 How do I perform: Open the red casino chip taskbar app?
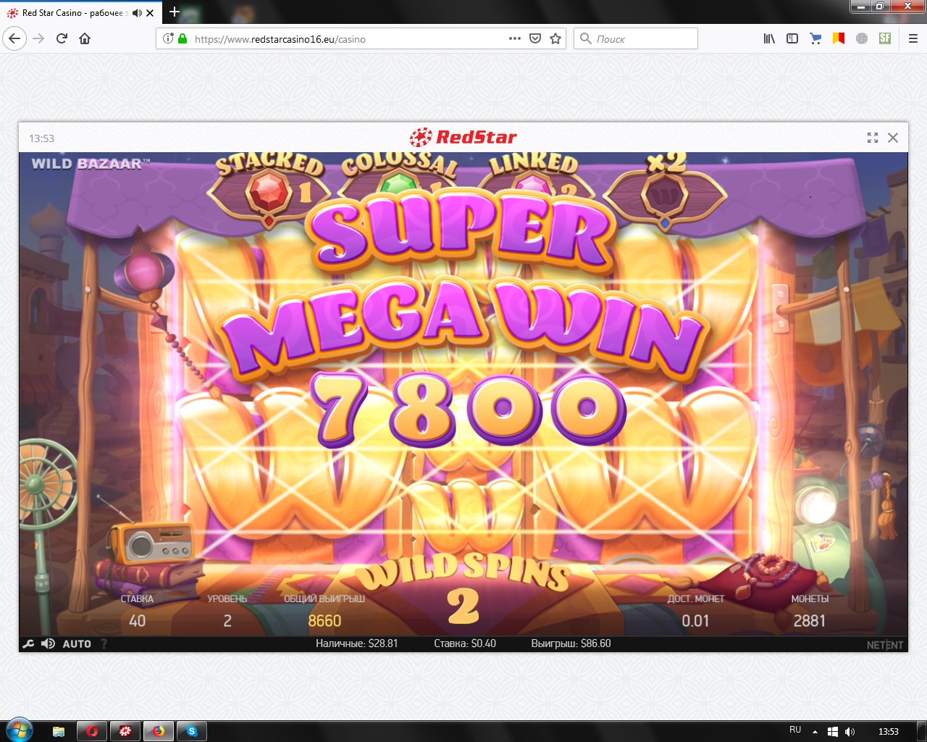[125, 731]
